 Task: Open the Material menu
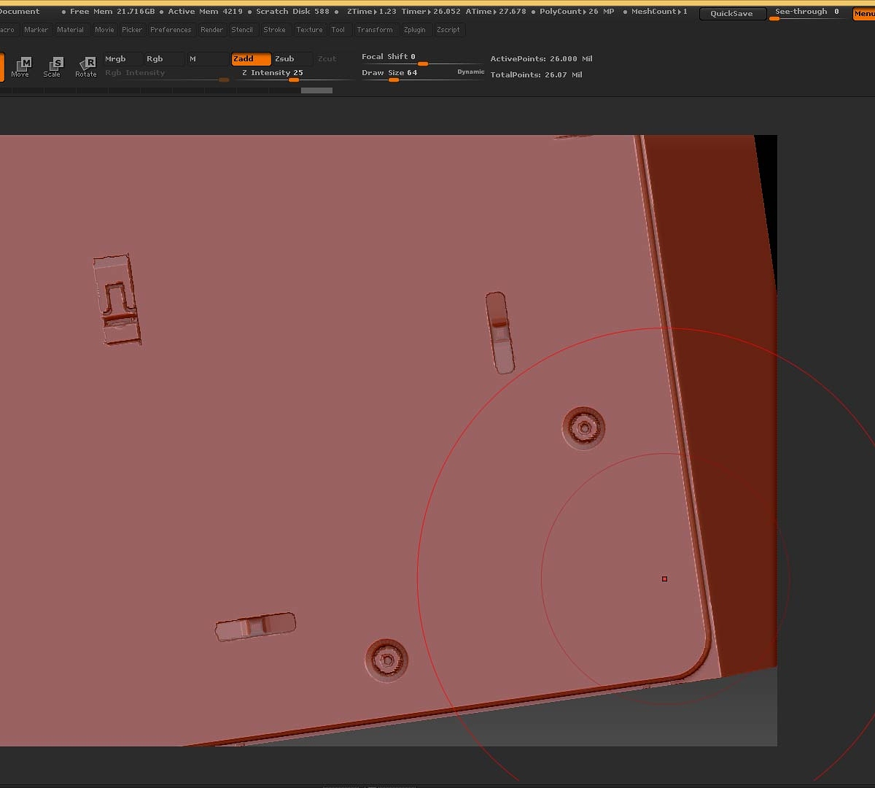point(70,30)
